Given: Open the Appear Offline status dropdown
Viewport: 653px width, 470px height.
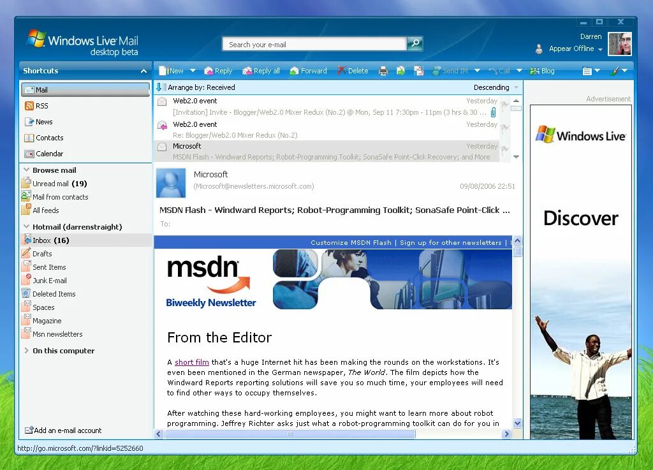Looking at the screenshot, I should [x=600, y=49].
